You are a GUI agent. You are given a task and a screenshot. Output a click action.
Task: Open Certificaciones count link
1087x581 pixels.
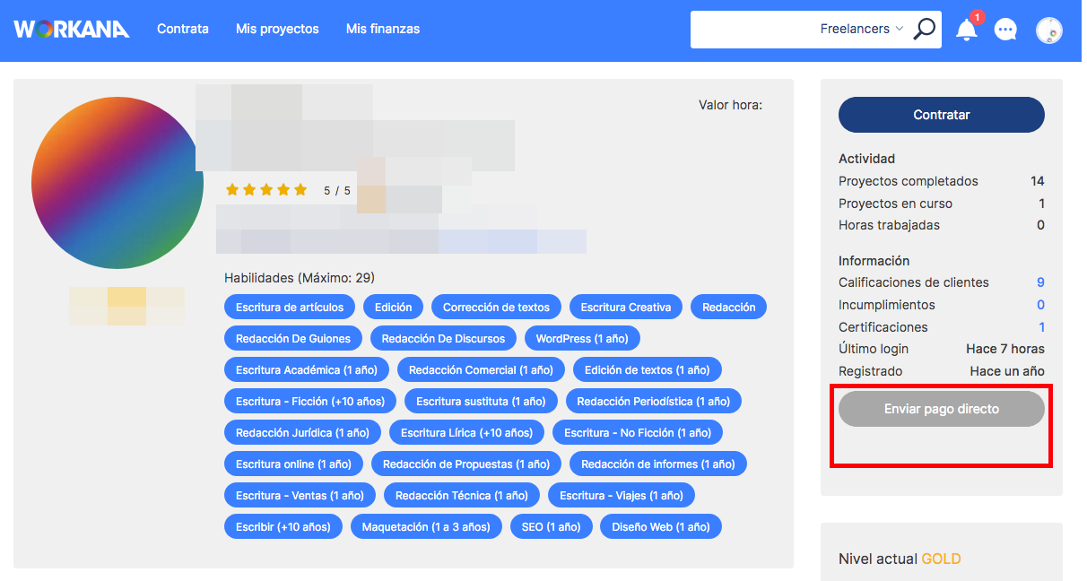pos(1041,327)
